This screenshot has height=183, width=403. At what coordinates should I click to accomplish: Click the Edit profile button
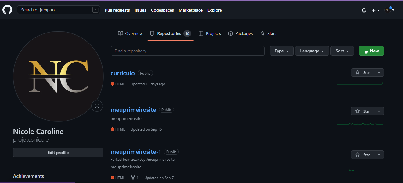58,153
